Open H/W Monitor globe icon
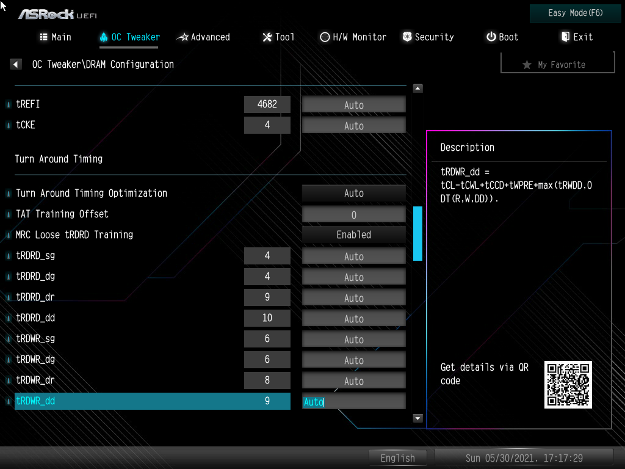 [x=324, y=37]
